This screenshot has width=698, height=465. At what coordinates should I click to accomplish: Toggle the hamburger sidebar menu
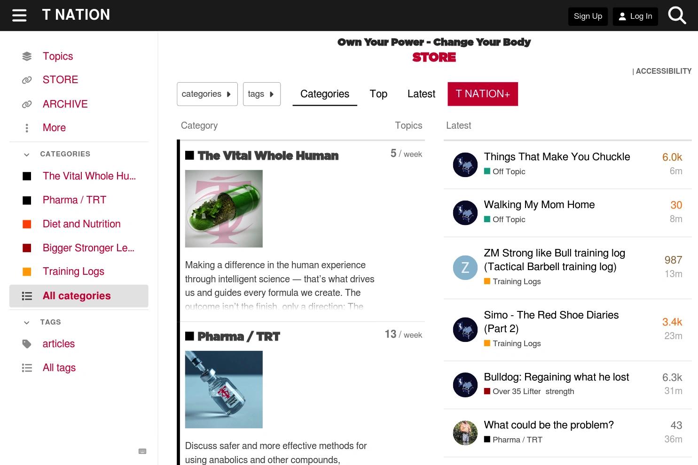[x=19, y=15]
